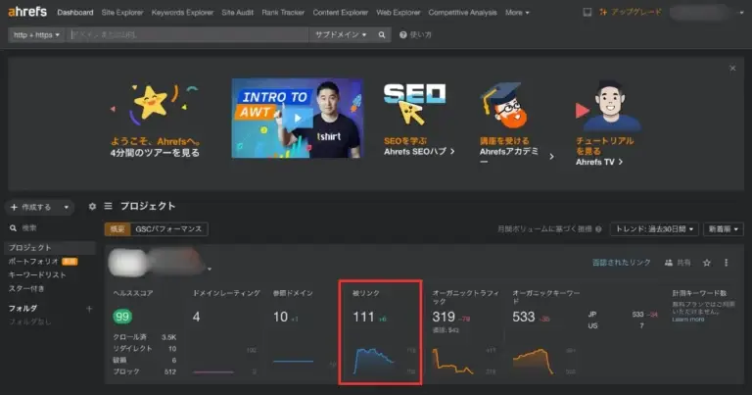Expand the サブドメイン mode dropdown

(340, 34)
